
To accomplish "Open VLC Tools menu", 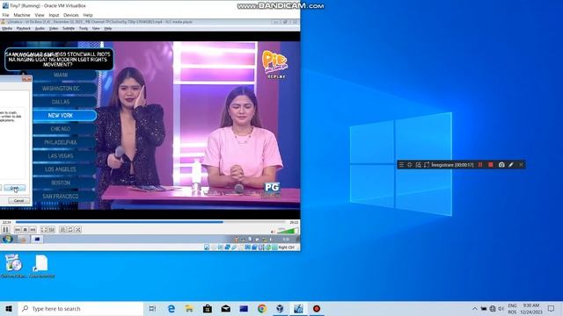I will pos(84,28).
